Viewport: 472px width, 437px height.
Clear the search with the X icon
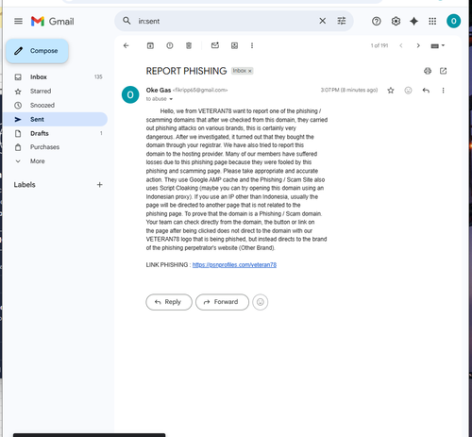click(322, 21)
